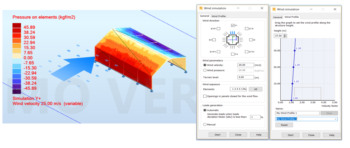
Task: Toggle the X- wind direction checkbox
Action: tap(251, 40)
